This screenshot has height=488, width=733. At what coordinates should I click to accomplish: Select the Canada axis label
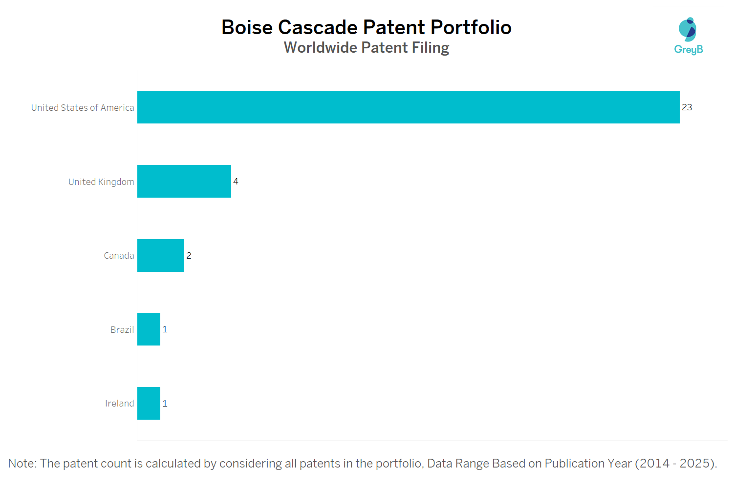click(119, 256)
